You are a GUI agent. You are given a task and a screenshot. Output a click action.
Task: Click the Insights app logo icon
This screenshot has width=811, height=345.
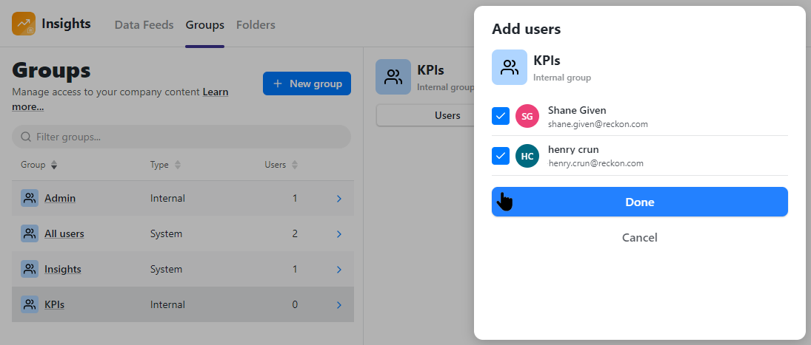tap(24, 24)
